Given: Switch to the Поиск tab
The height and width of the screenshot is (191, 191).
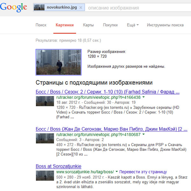Looking at the screenshot, I should point(41,25).
